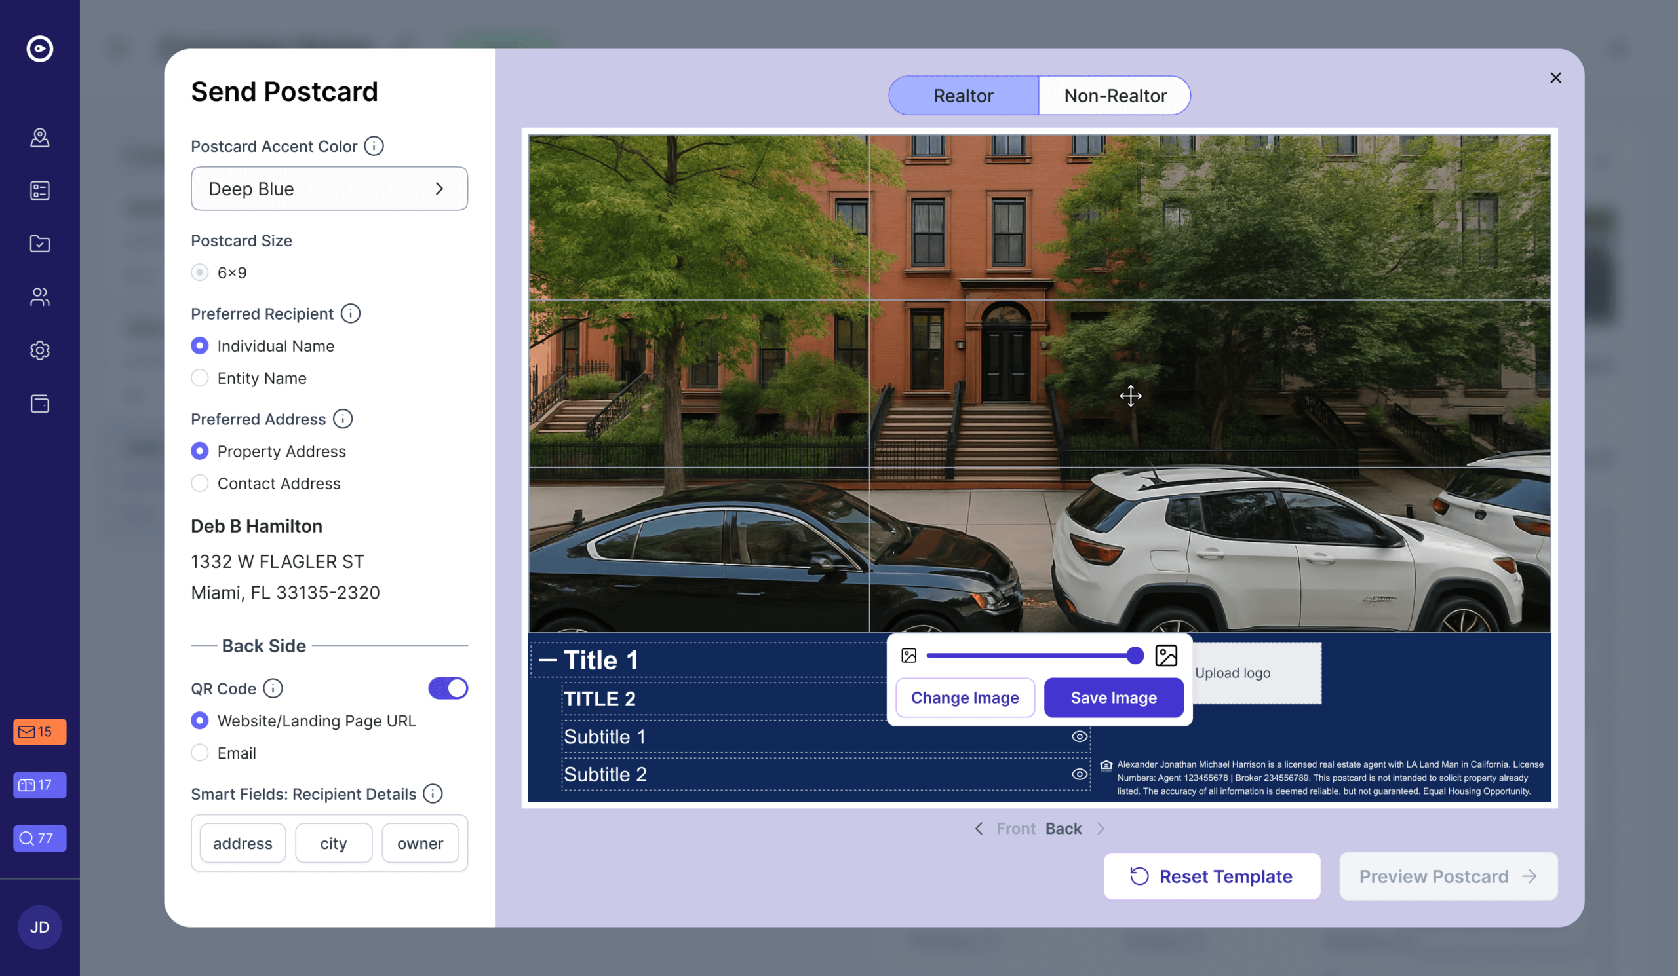Open the Deep Blue accent color dropdown
This screenshot has width=1678, height=976.
tap(329, 189)
